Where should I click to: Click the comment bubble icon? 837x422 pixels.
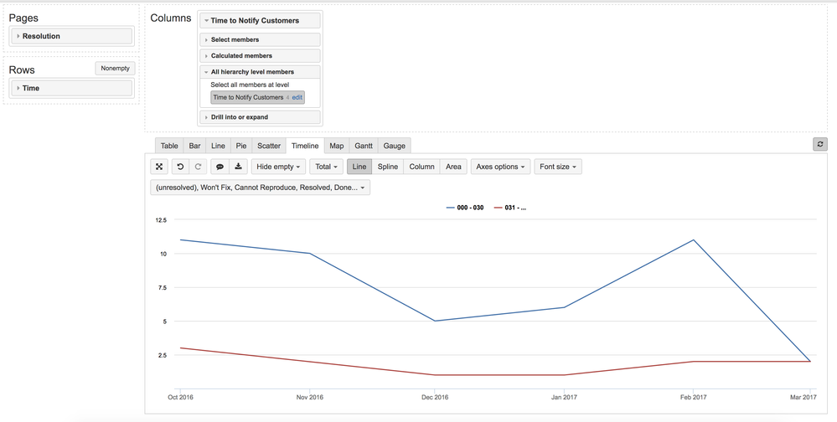tap(220, 167)
